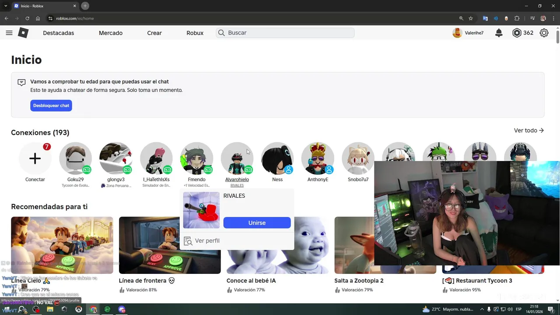
Task: Open the Robux balance icon showing 362
Action: (517, 33)
